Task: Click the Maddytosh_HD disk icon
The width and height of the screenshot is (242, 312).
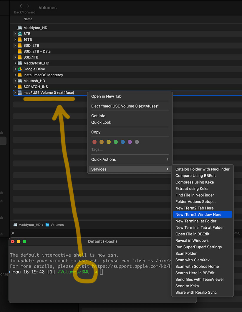Action: (20, 63)
